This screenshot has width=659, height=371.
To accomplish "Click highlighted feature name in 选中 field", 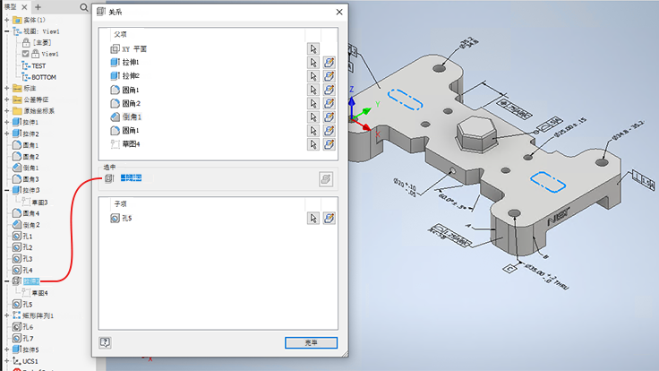I will [x=131, y=178].
